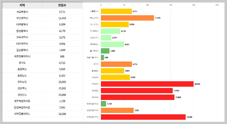Click the orange 부산광역시 bar in the chart
Viewport: 227px width, 124px height.
tap(127, 18)
